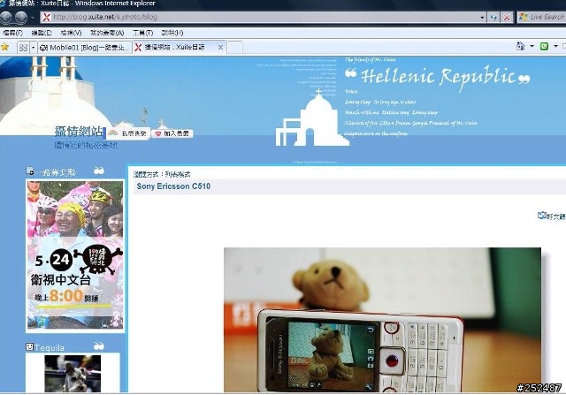Click the Refresh button
Image resolution: width=566 pixels, height=395 pixels.
coord(493,18)
